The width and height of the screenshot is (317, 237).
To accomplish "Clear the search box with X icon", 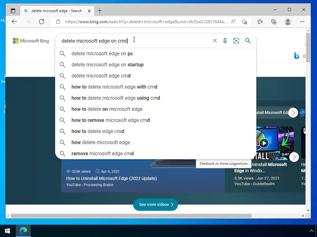I will click(x=215, y=40).
